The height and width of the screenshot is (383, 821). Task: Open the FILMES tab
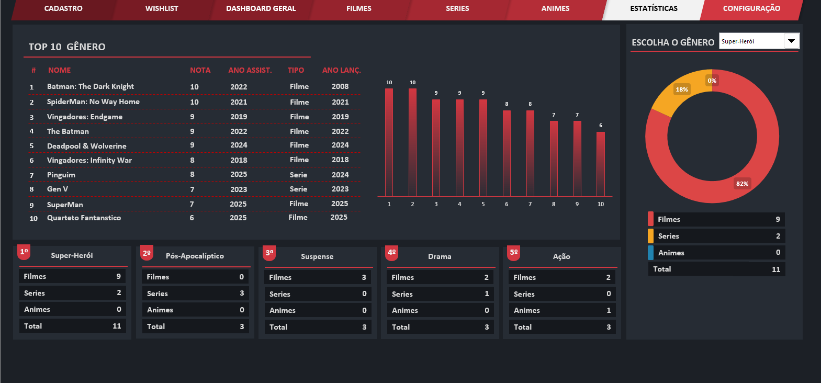click(359, 9)
